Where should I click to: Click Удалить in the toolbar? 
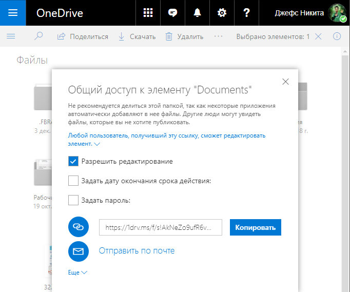click(x=184, y=36)
